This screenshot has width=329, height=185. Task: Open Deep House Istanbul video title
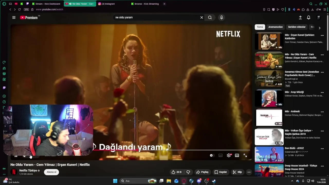(301, 167)
